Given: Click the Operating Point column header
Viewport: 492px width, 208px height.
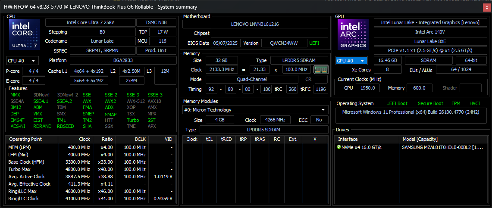Looking at the screenshot, I should (32, 139).
